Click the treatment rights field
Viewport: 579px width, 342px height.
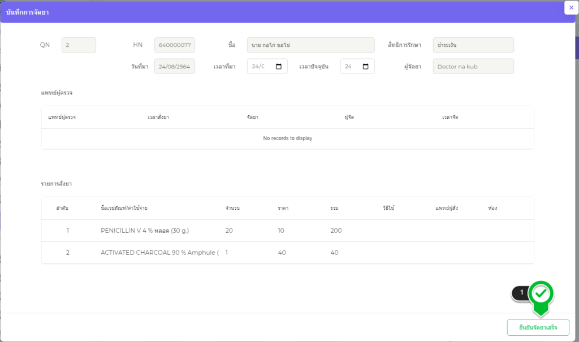473,45
